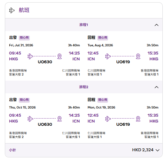The width and height of the screenshot is (164, 160).
Task: Click the plane icon on Oct 19 UO619 flight
Action: click(108, 119)
